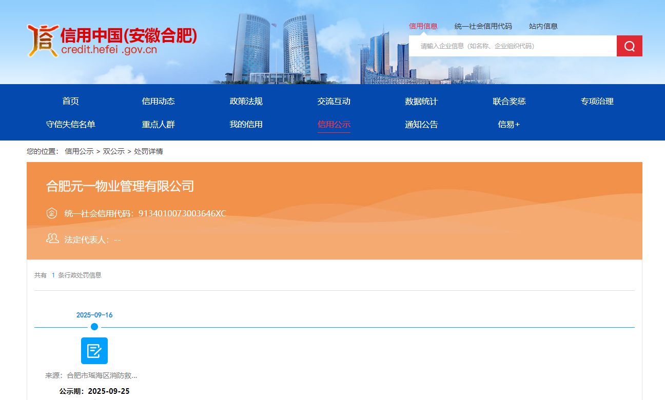Screen dimensions: 665x400
Task: Click the 共有 1 条行政处罚信息 text
Action: click(68, 275)
